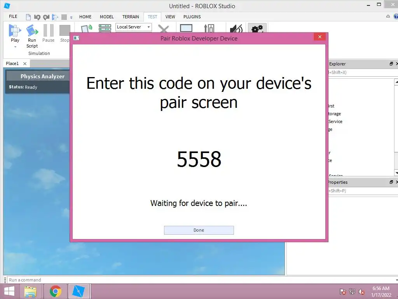This screenshot has width=398, height=299.
Task: Open the PLUGINS ribbon tab
Action: (192, 17)
